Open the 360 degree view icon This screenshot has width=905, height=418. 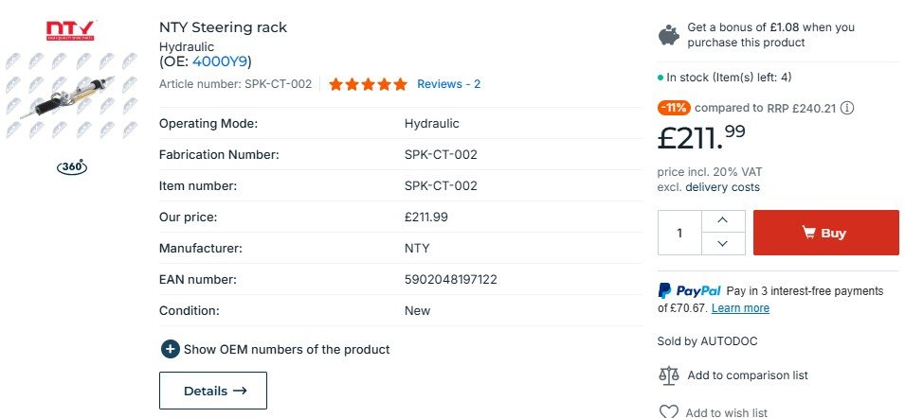72,167
